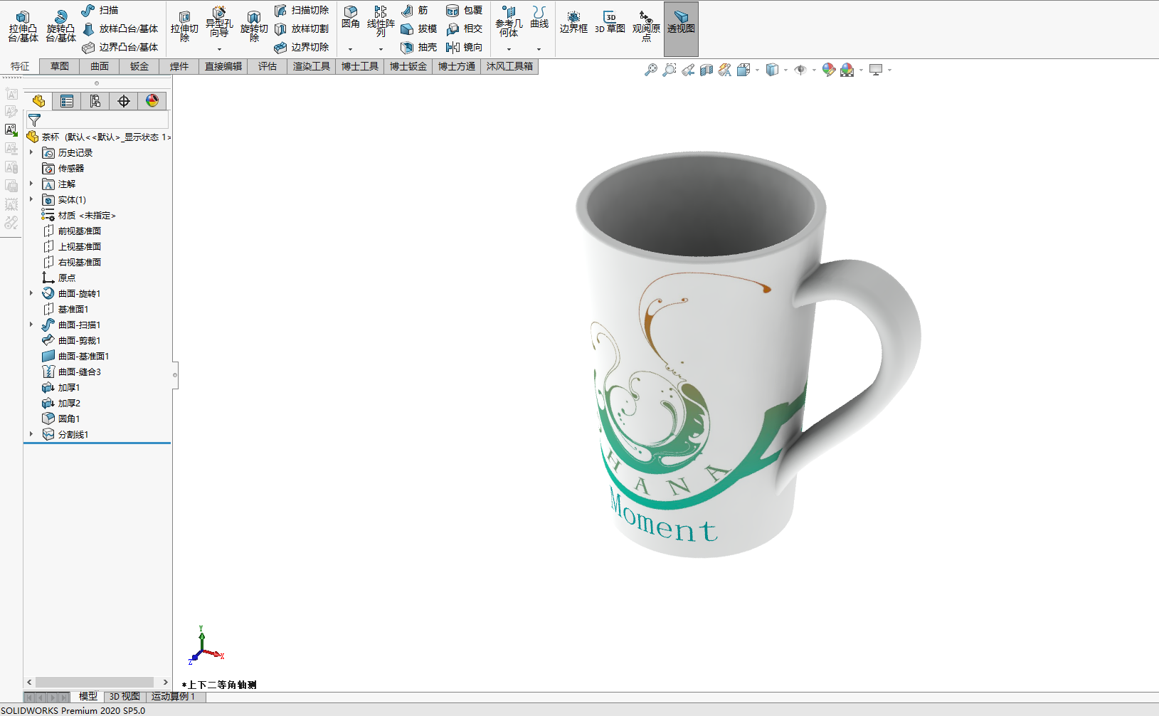Screen dimensions: 1159x716
Task: Click the Zoom to Area icon
Action: tap(669, 70)
